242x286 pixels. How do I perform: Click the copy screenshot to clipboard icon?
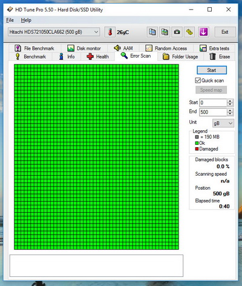[x=165, y=32]
